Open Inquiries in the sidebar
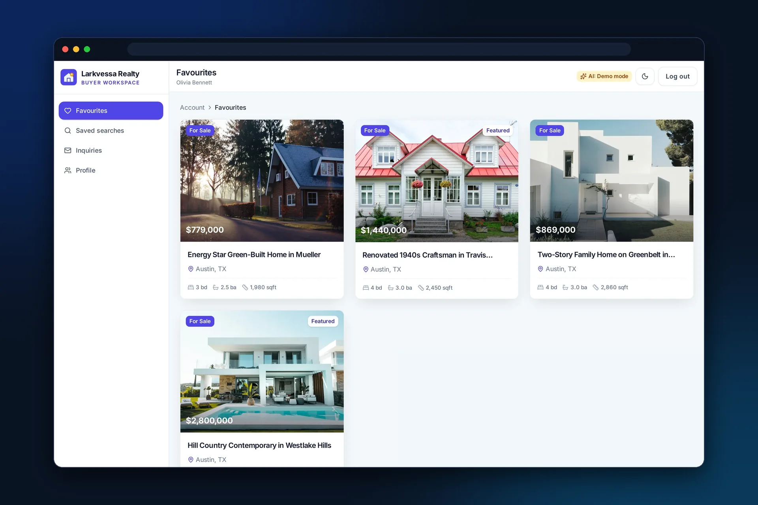This screenshot has width=758, height=505. coord(111,150)
